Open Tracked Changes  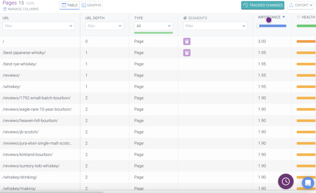click(263, 5)
